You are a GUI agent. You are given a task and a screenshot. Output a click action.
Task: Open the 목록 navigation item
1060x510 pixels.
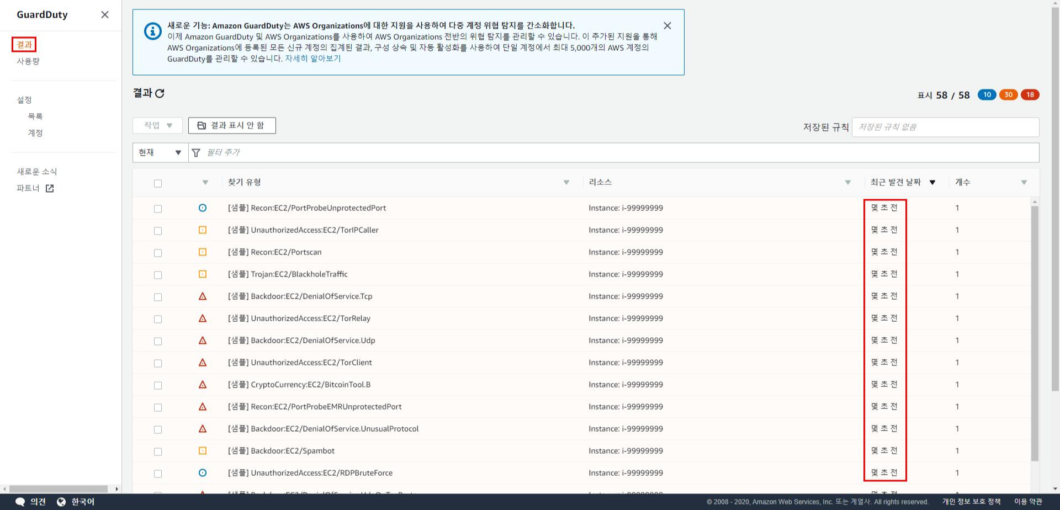[35, 116]
